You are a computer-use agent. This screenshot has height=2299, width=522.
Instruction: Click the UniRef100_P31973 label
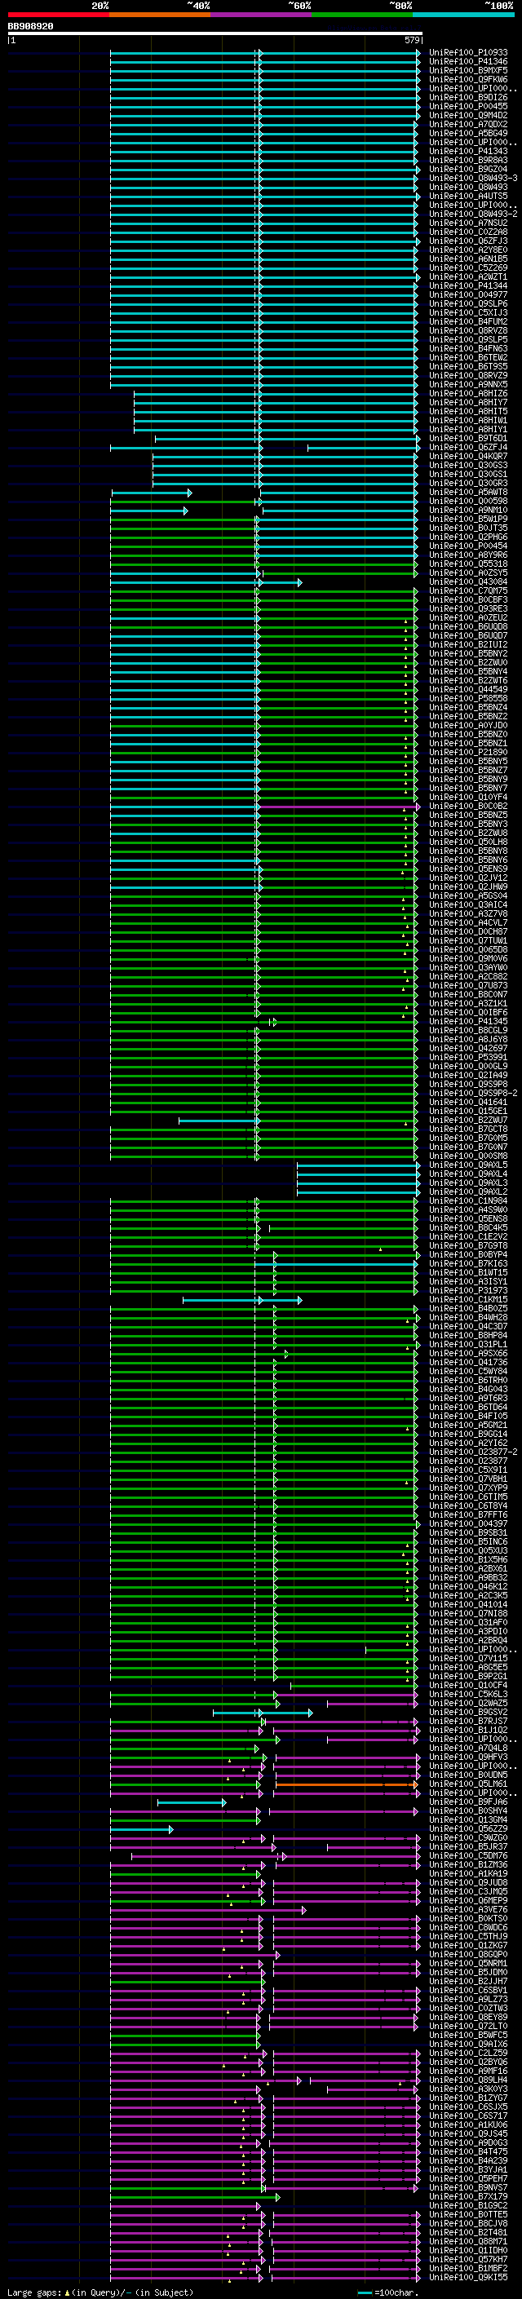(468, 1290)
